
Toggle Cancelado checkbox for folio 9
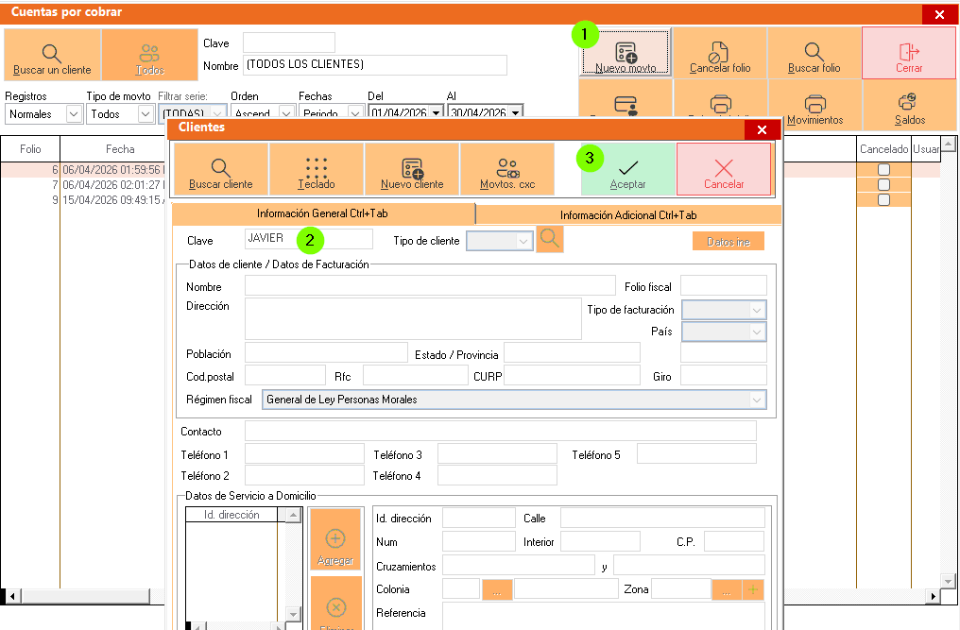pos(883,199)
